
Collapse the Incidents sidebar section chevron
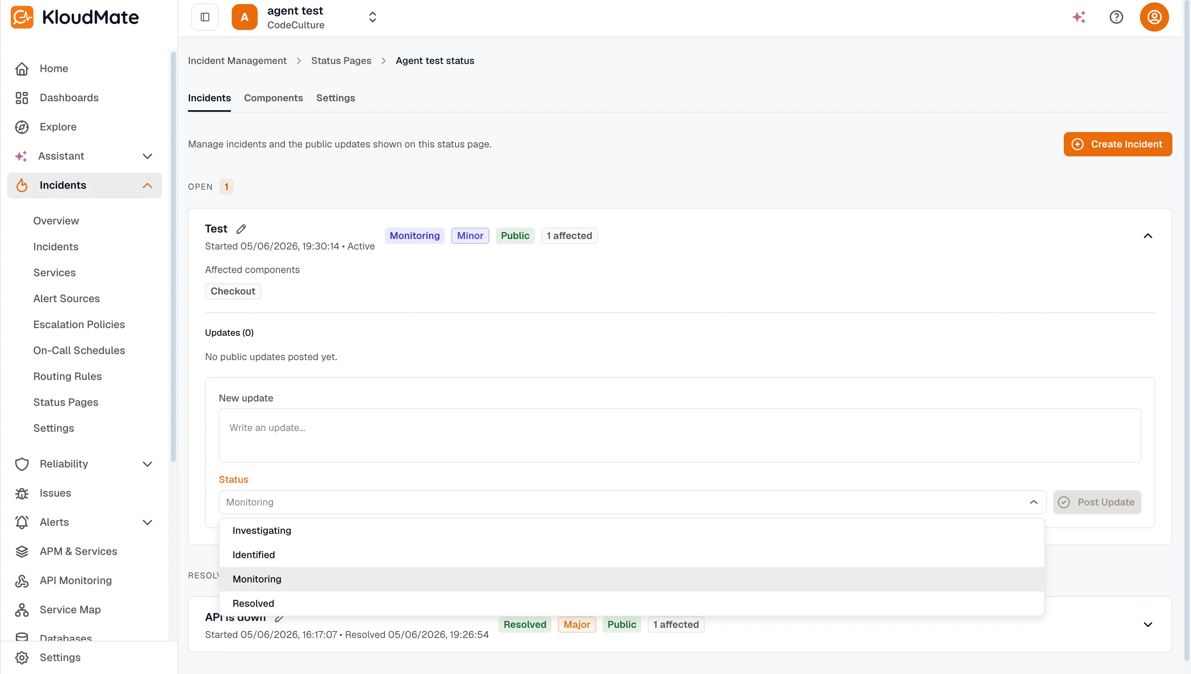click(147, 186)
